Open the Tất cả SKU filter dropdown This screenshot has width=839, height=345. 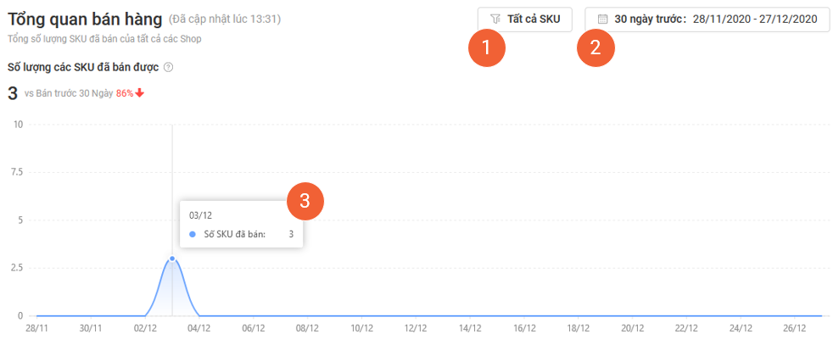[524, 19]
